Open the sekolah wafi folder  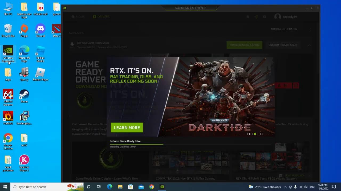(x=40, y=9)
